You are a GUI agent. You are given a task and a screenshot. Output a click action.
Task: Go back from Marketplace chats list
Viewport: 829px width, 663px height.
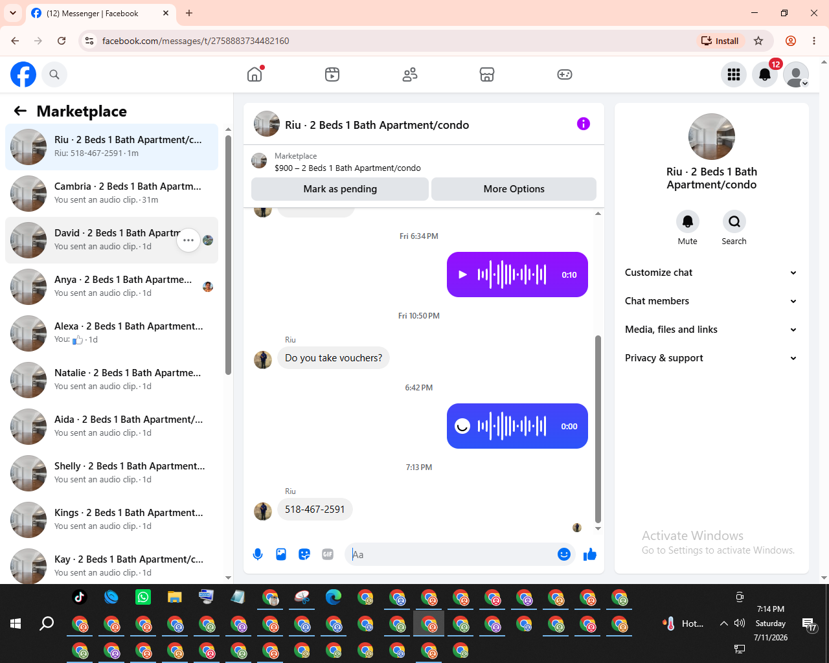point(20,111)
